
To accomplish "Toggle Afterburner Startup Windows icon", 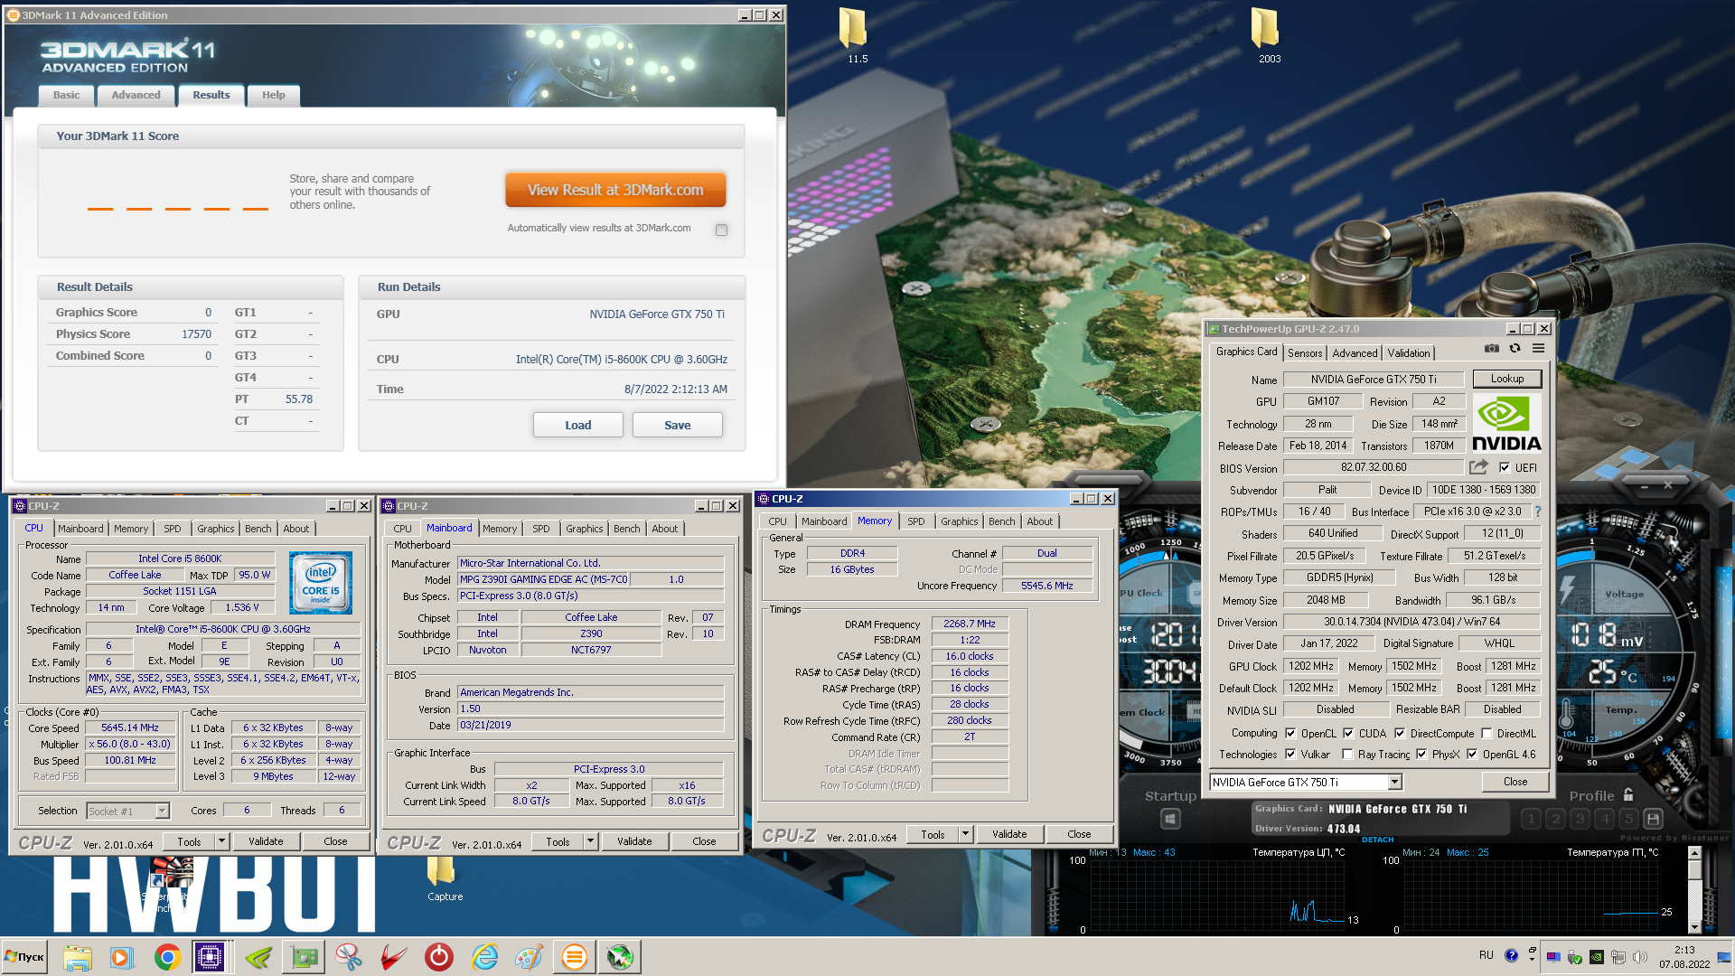I will coord(1170,819).
